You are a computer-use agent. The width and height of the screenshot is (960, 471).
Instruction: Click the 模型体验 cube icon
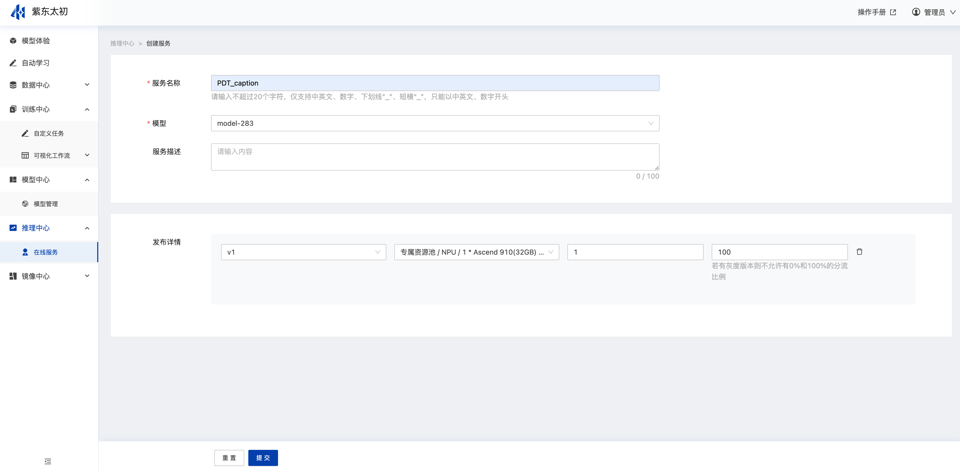[x=13, y=41]
